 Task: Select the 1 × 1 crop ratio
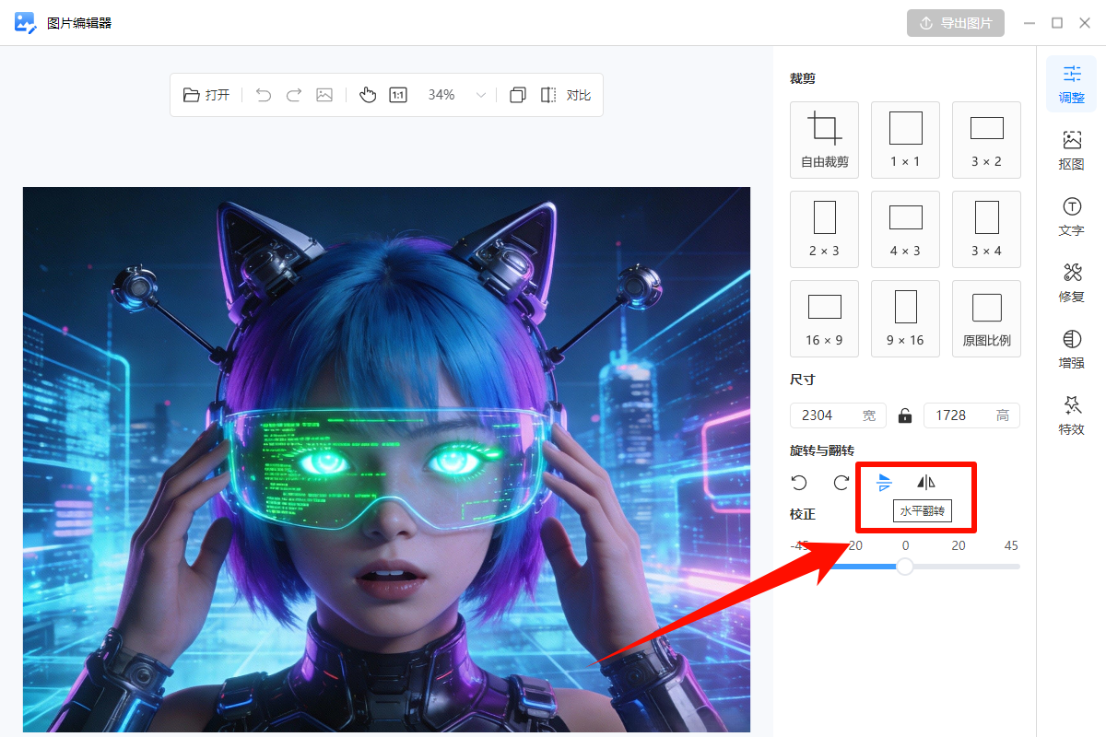[905, 140]
